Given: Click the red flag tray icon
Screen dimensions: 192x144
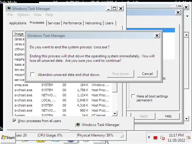Looking at the screenshot, I should (155, 138).
